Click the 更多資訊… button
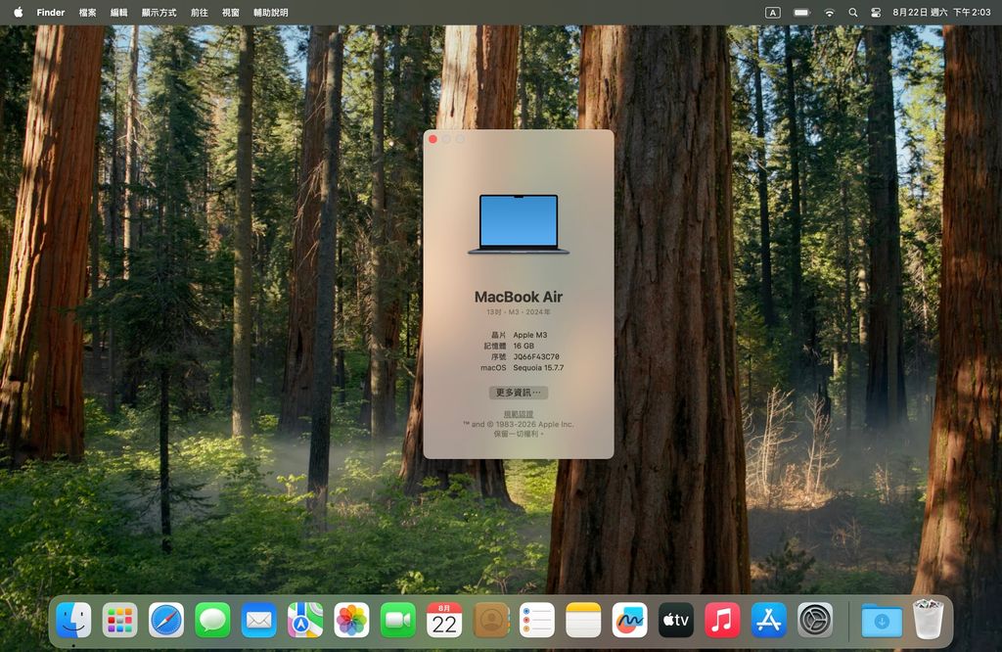The width and height of the screenshot is (1002, 652). click(x=519, y=393)
